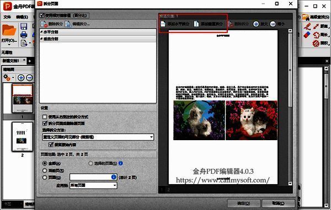The image size is (331, 210).
Task: Click the left kitten image in preview
Action: pyautogui.click(x=199, y=120)
